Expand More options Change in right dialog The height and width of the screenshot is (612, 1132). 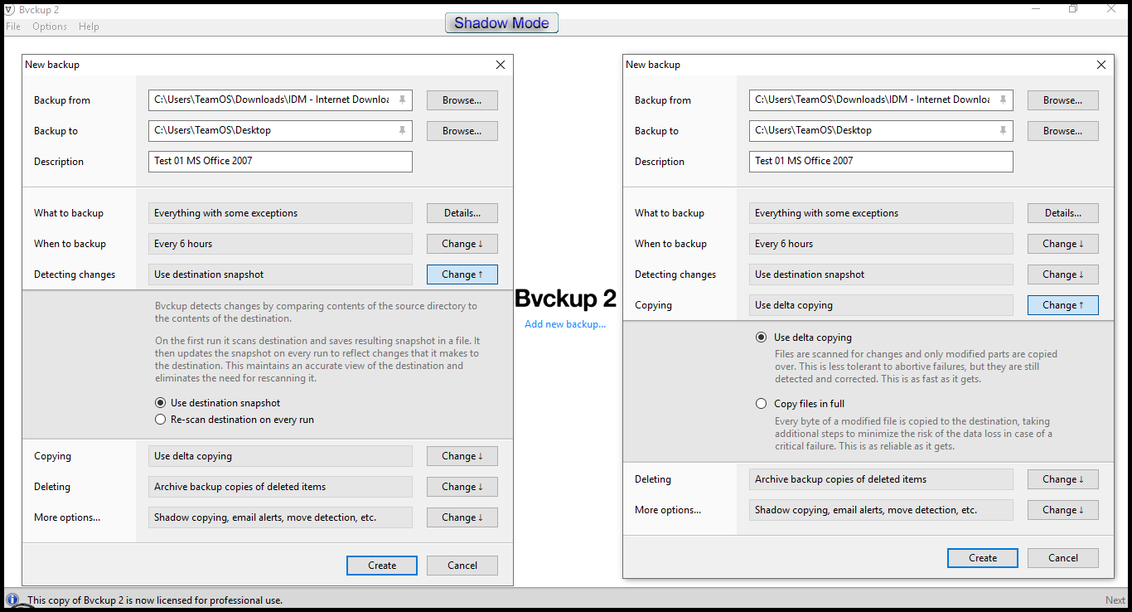pyautogui.click(x=1063, y=510)
